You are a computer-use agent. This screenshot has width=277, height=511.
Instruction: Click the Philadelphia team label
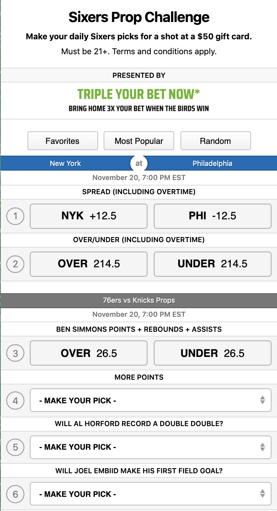[x=212, y=163]
